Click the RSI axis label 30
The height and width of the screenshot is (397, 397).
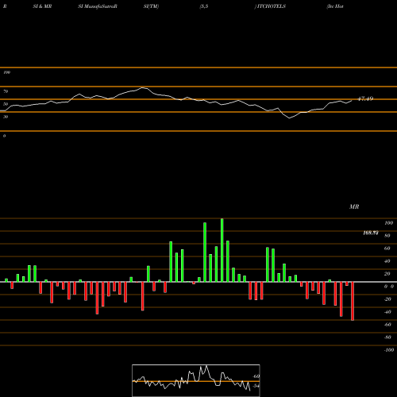click(x=6, y=117)
